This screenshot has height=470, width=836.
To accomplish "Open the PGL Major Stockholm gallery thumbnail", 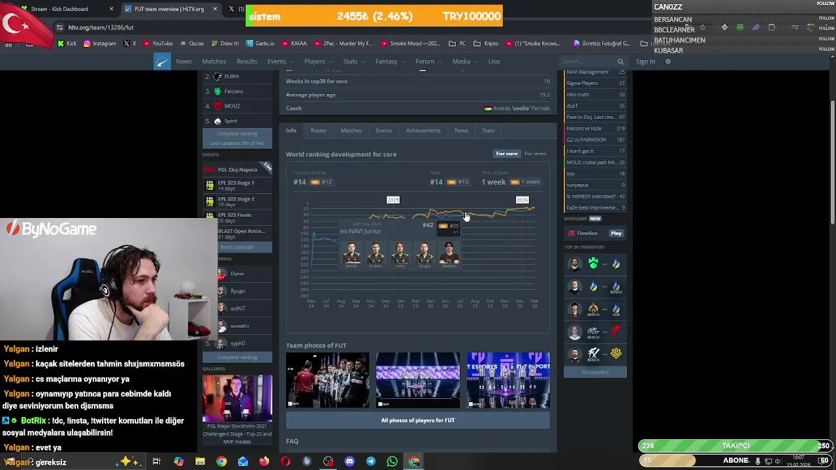I will 237,398.
